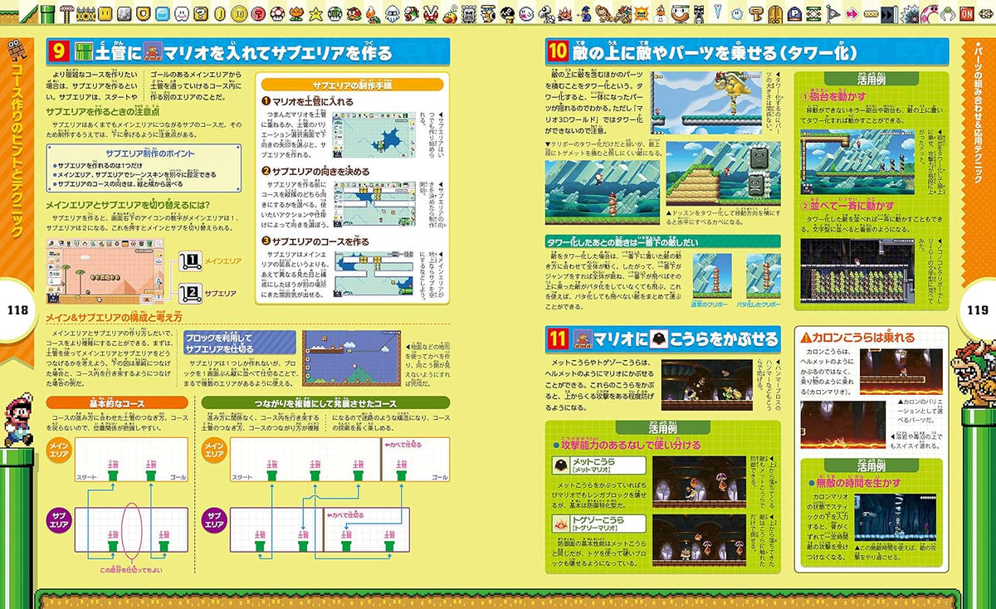Click the heading メイン&サブエリアの構成と考え方
The image size is (996, 609).
(114, 317)
